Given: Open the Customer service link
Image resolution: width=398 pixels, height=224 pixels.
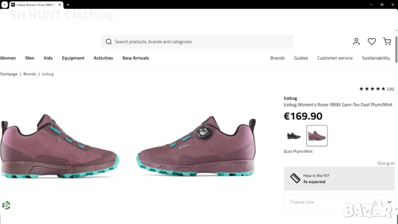Looking at the screenshot, I should point(335,58).
